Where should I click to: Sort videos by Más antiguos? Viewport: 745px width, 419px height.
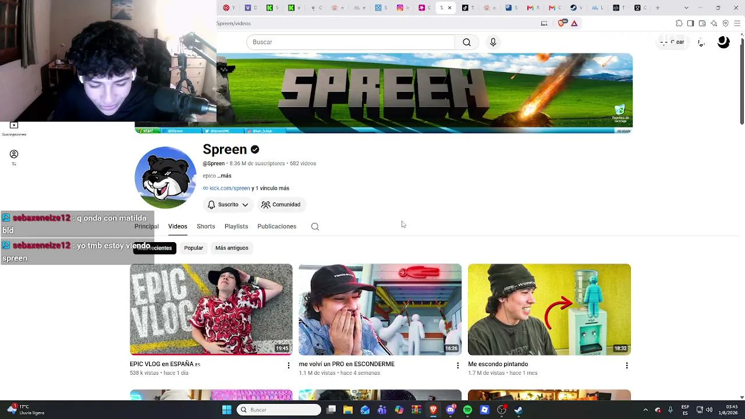(232, 248)
